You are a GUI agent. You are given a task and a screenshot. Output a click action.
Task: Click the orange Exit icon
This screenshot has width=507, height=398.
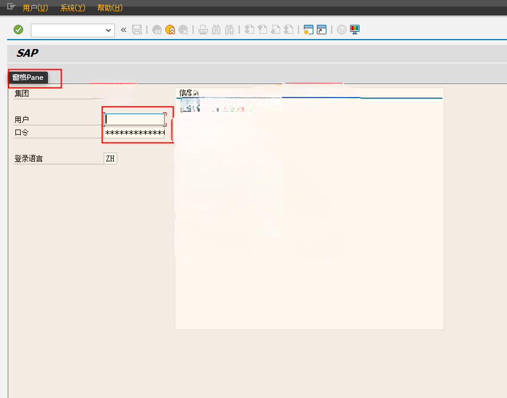[170, 30]
